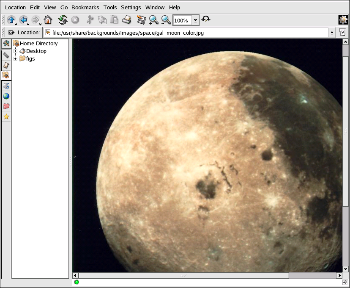Toggle the link view checkbox in status bar
Viewport: 350px width, 288px height.
(x=345, y=282)
